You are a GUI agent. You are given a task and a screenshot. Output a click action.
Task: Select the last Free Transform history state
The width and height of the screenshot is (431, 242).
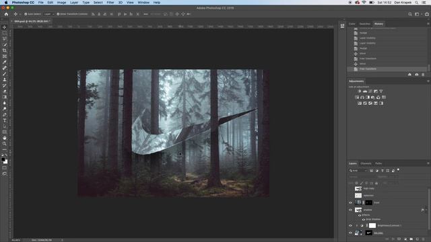(388, 69)
